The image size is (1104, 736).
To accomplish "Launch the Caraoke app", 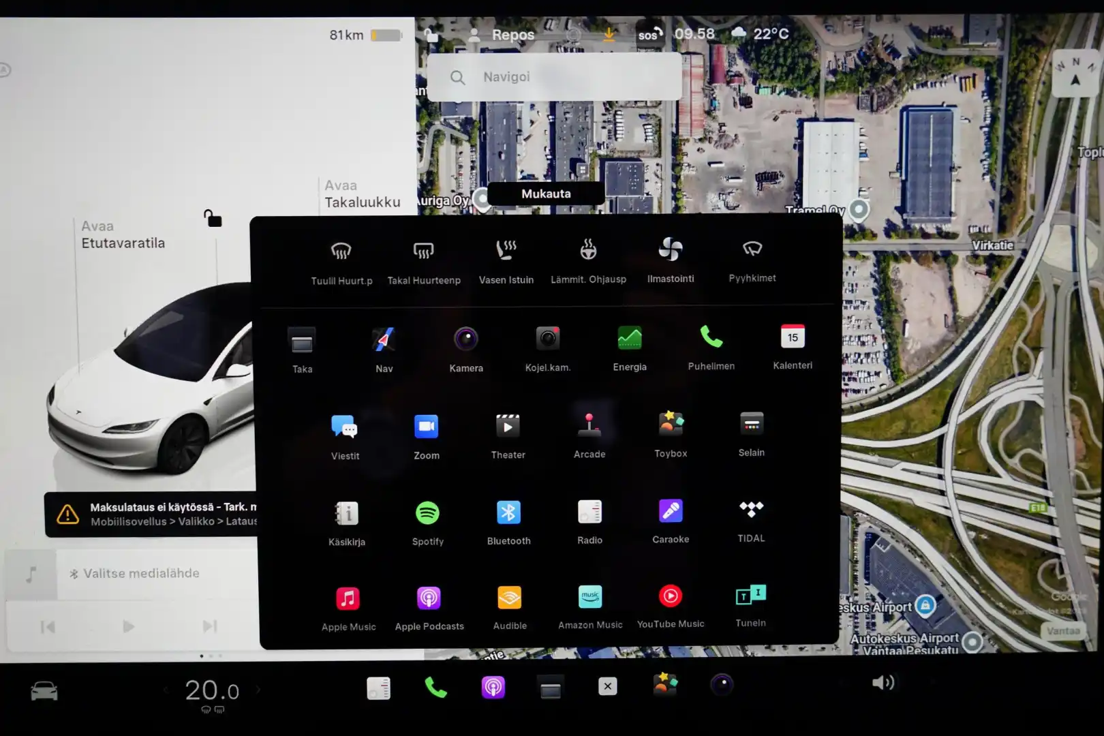I will click(x=671, y=520).
